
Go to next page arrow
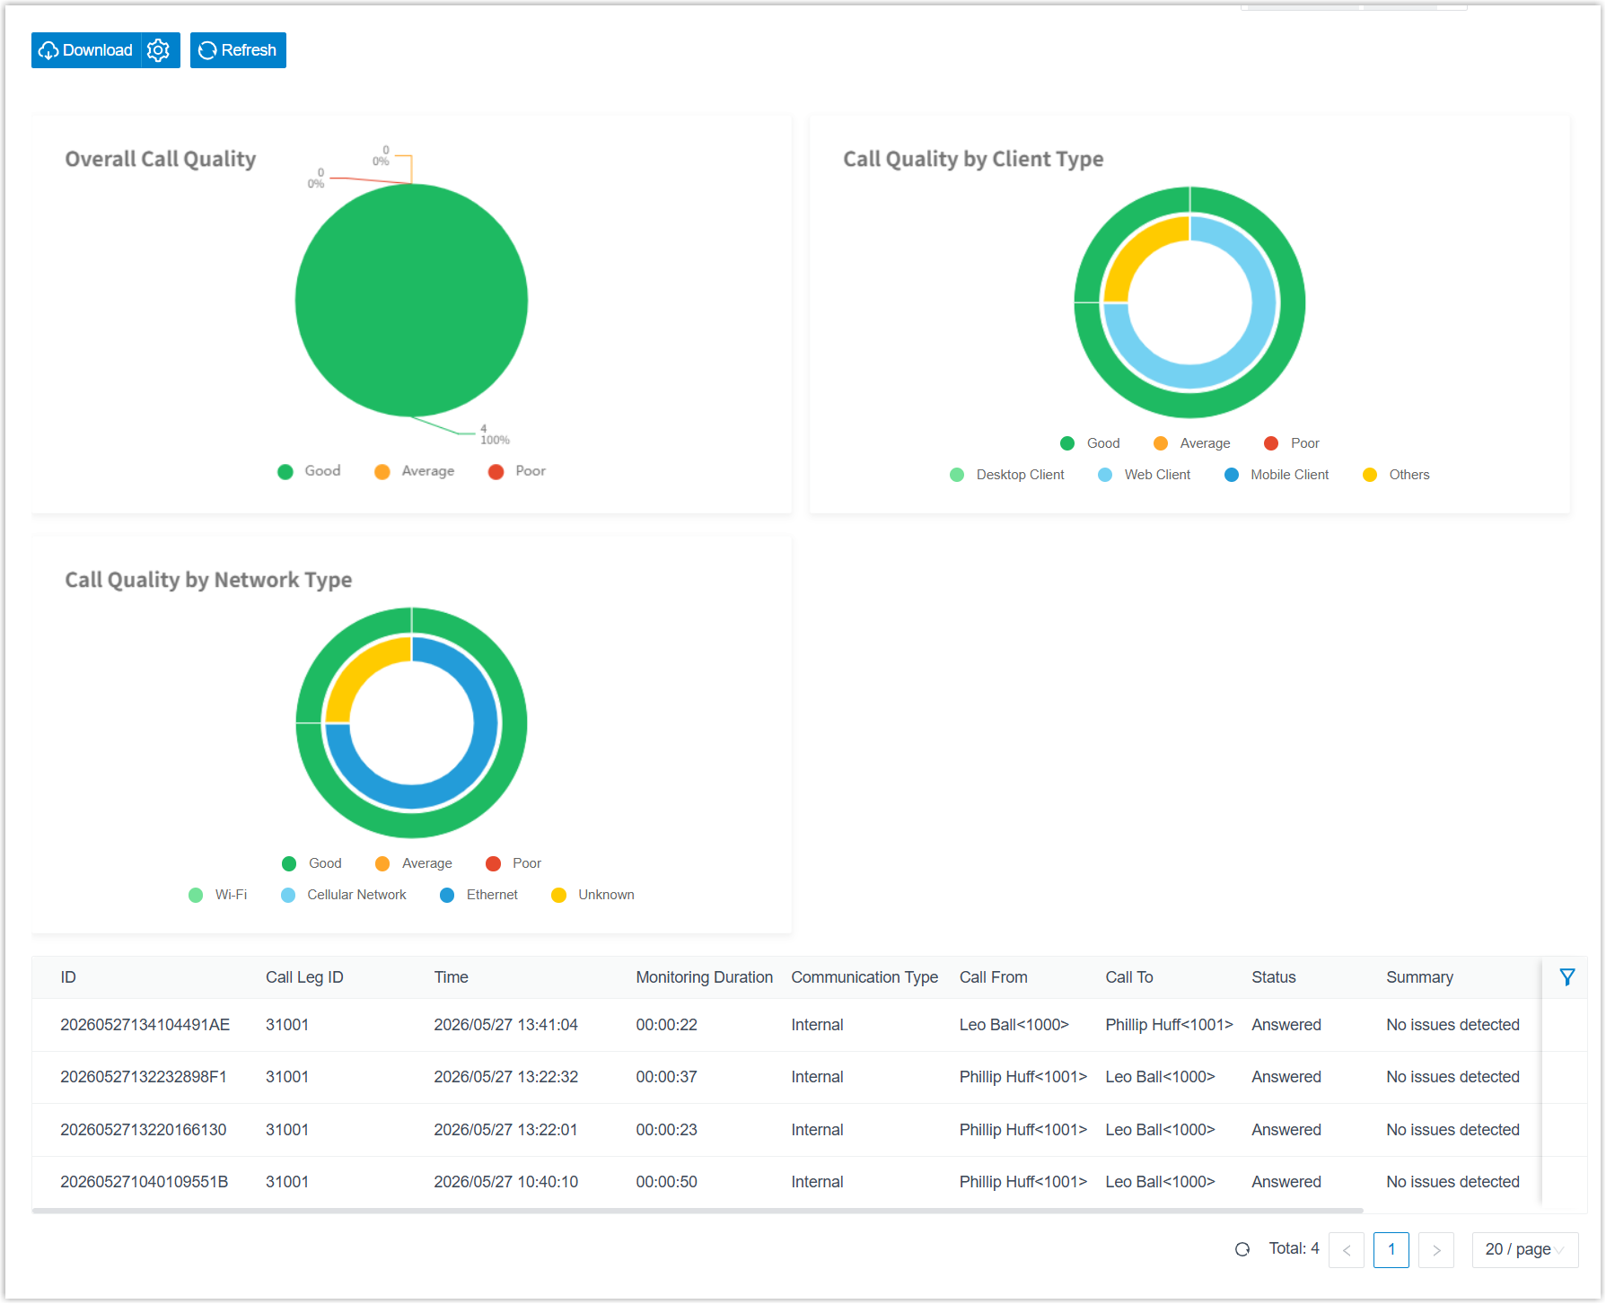[1436, 1250]
